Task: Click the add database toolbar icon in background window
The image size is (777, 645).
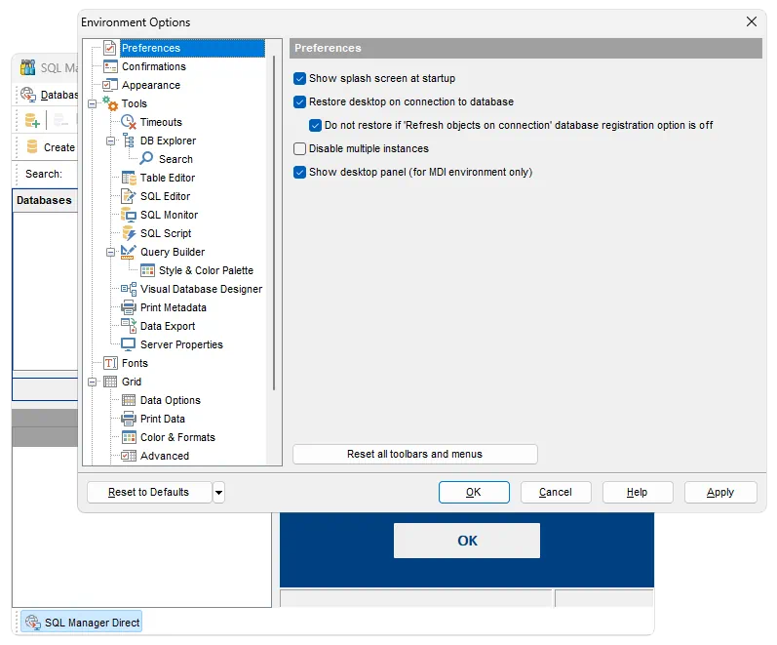Action: [32, 120]
